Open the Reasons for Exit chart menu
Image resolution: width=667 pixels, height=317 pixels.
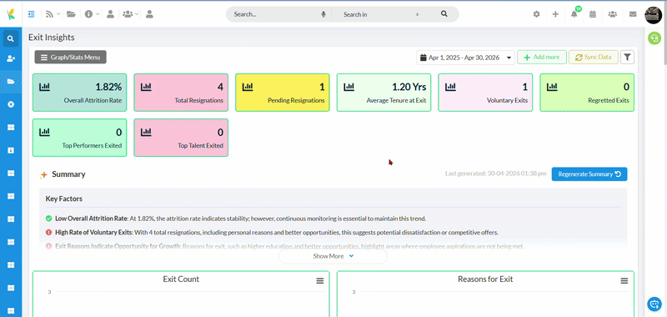[624, 281]
